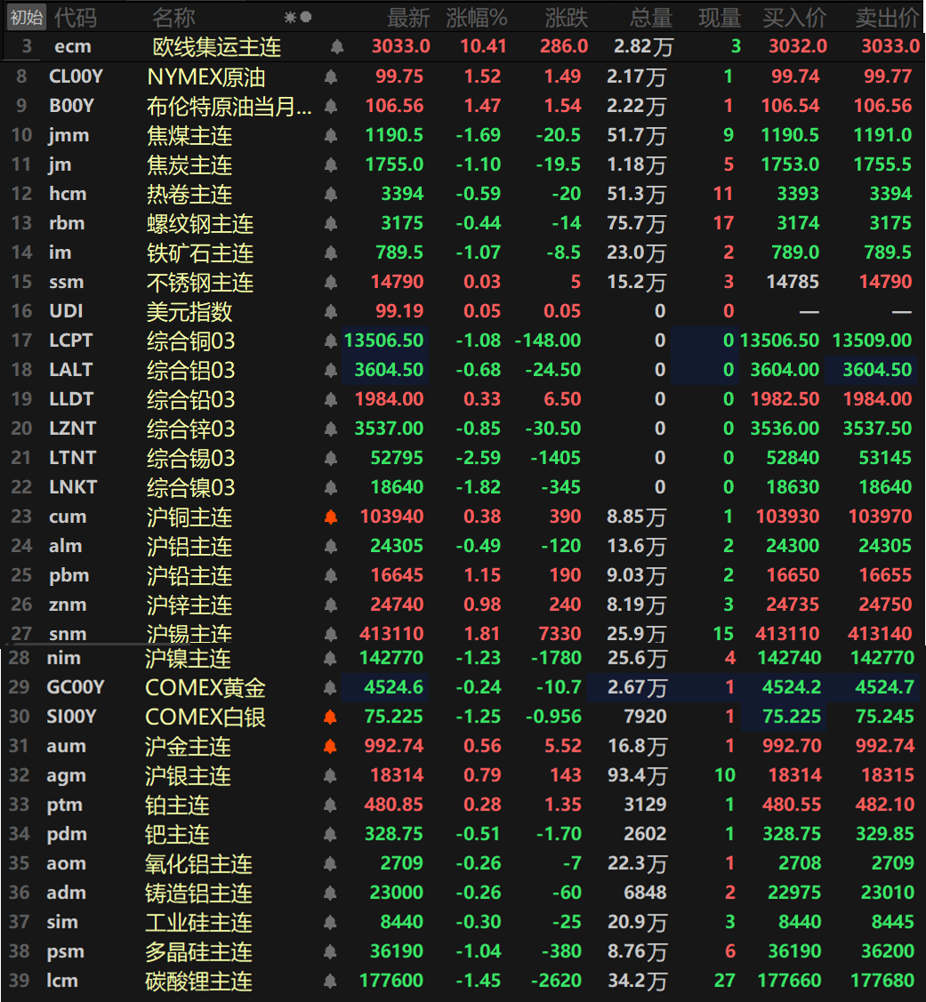Click COMEX白银 bid price 75.225
Image resolution: width=926 pixels, height=1002 pixels.
(791, 717)
